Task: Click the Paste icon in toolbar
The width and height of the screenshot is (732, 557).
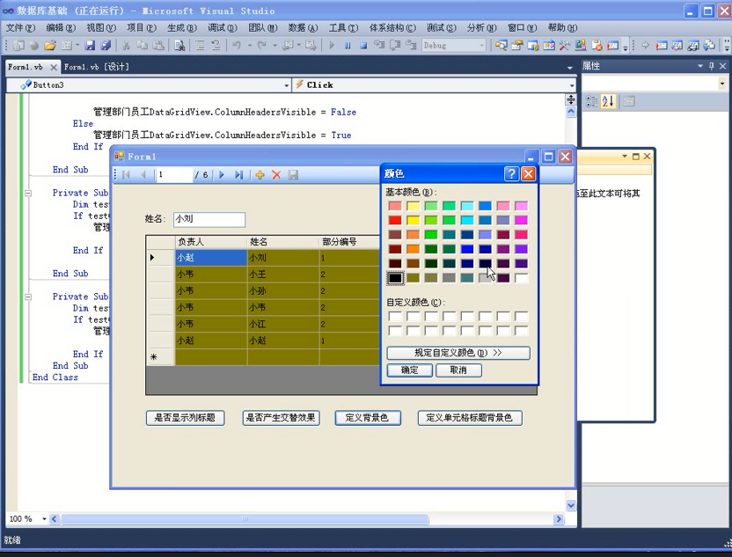Action: click(158, 45)
